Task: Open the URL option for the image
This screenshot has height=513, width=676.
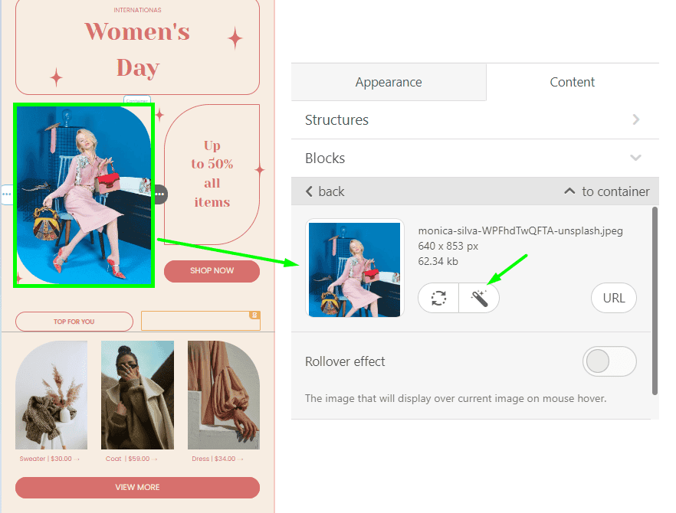Action: (x=613, y=298)
